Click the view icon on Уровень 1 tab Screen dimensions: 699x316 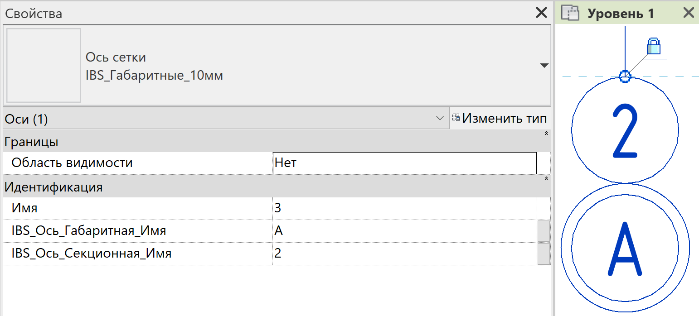coord(571,13)
